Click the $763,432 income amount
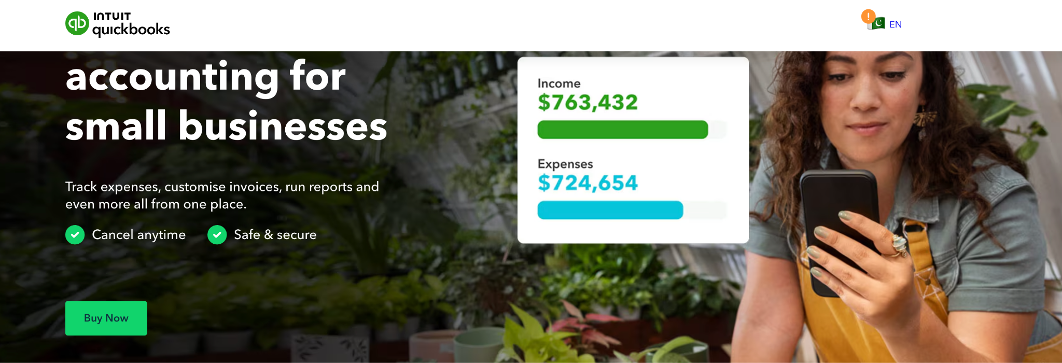Viewport: 1062px width, 363px height. click(588, 103)
